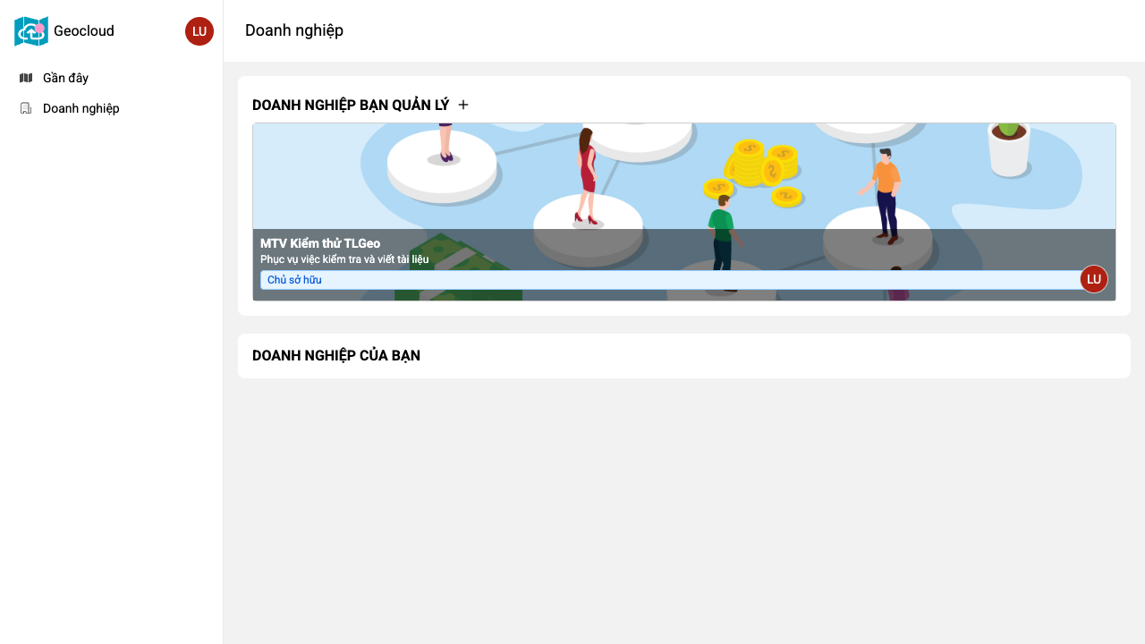Viewport: 1145px width, 644px height.
Task: Click the description Phục vụ việc kiểm tra
Action: pos(344,259)
